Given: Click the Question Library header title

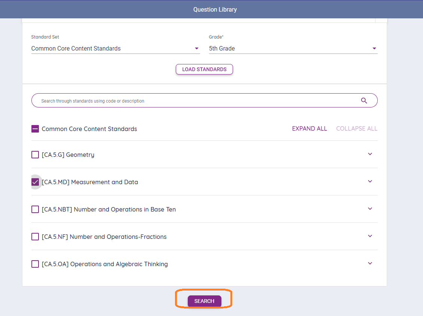Looking at the screenshot, I should point(215,9).
